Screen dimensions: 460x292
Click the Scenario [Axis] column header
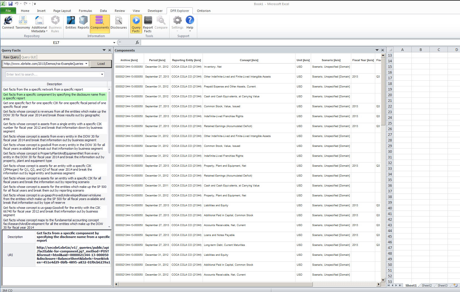click(331, 60)
